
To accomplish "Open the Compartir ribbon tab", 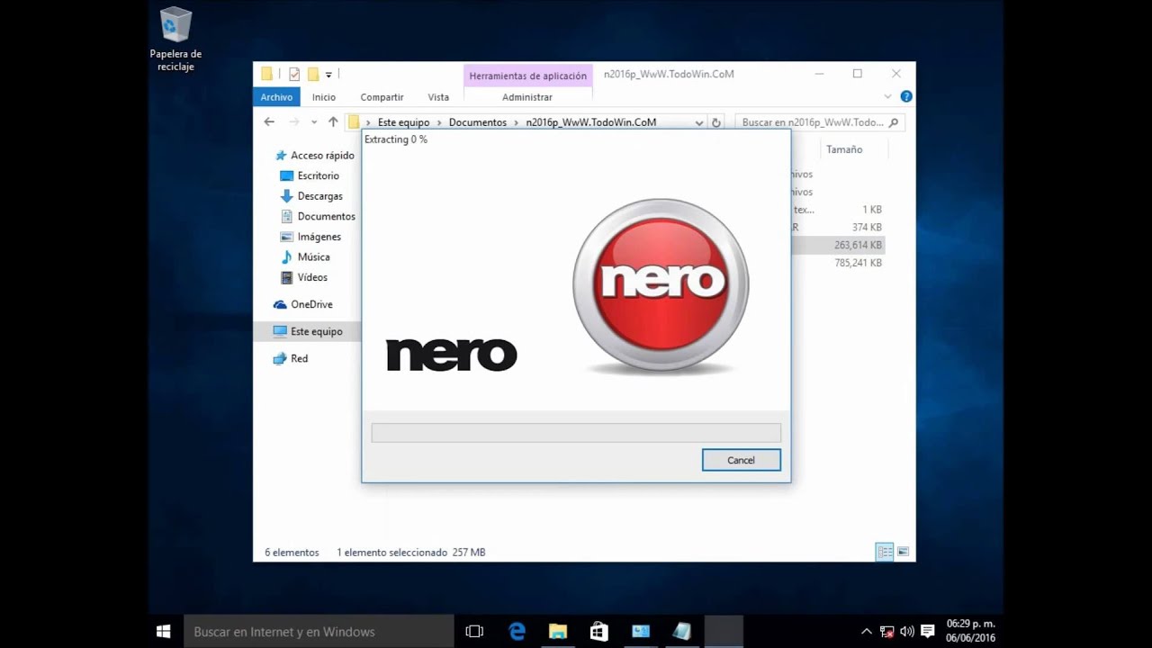I will pyautogui.click(x=382, y=97).
